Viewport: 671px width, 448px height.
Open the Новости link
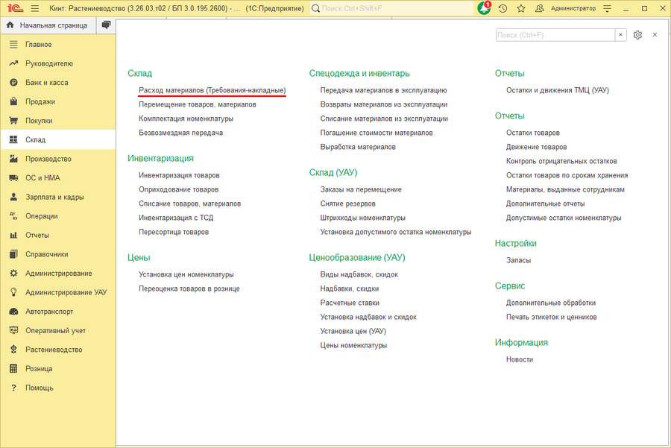[x=520, y=359]
